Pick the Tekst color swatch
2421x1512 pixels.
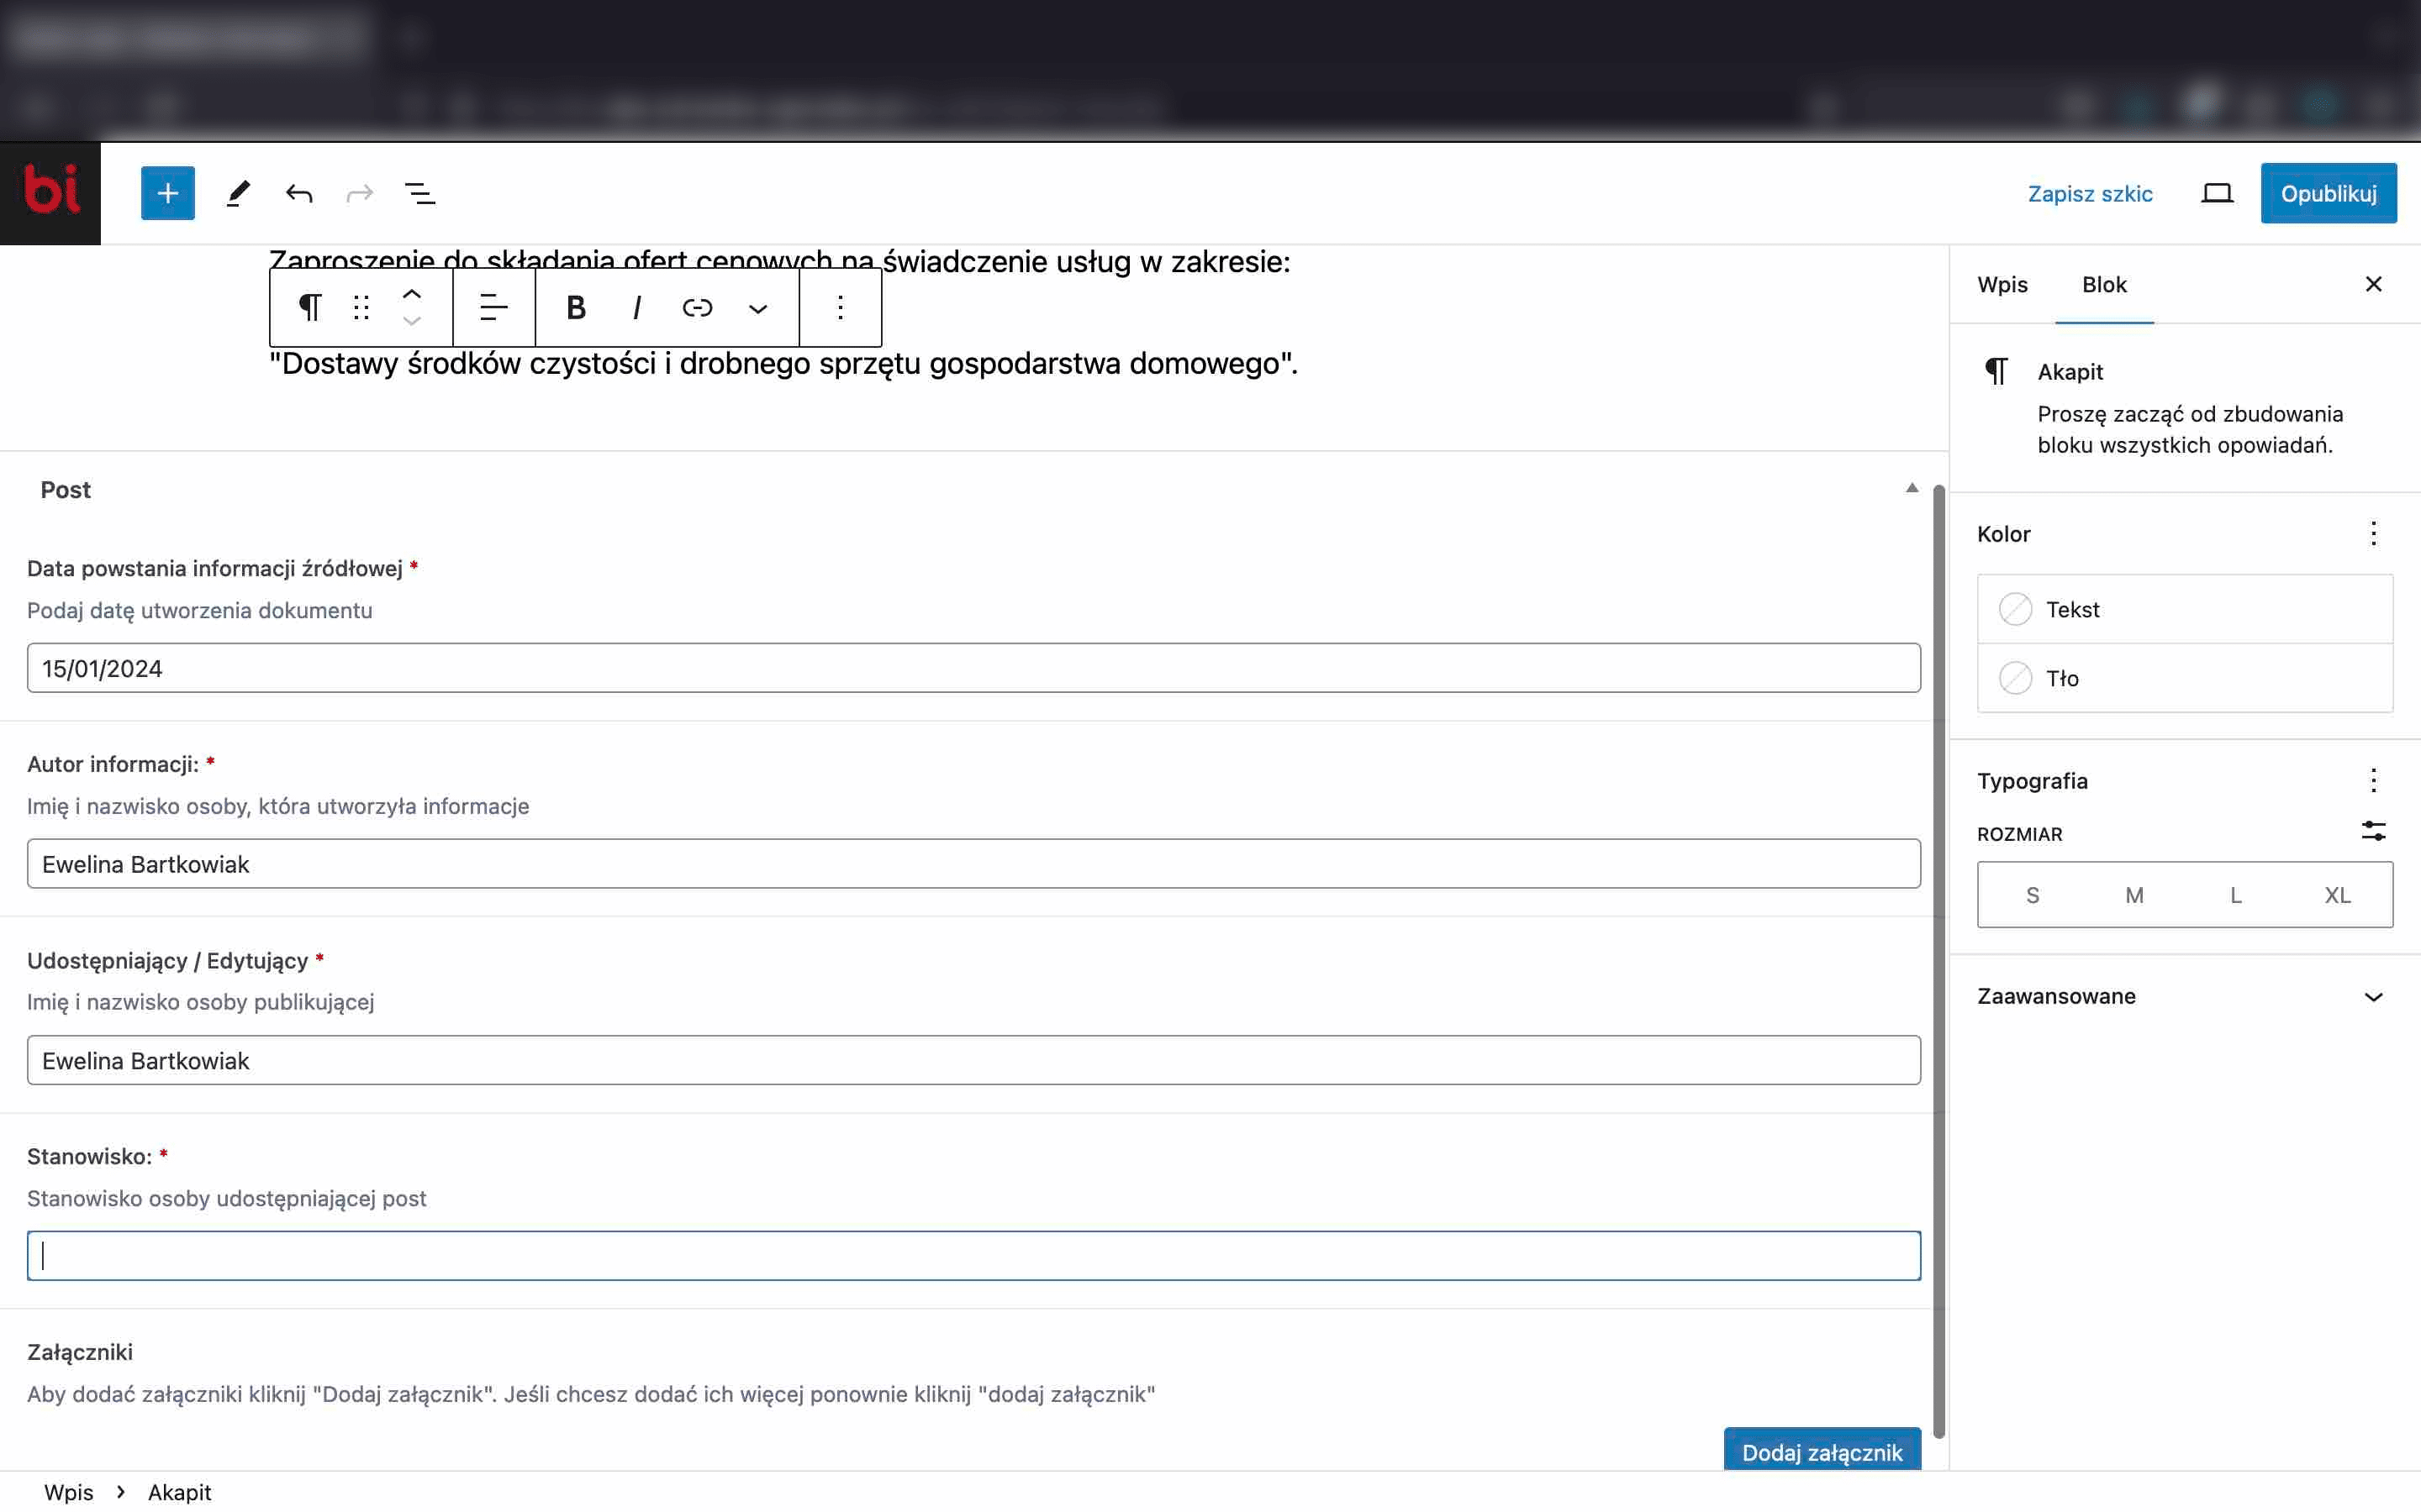2015,609
